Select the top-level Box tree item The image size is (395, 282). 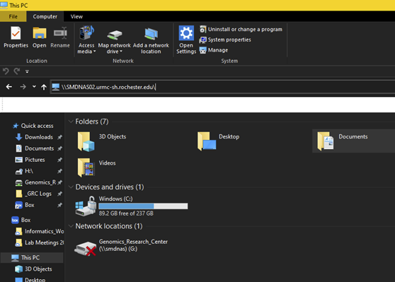click(x=21, y=220)
